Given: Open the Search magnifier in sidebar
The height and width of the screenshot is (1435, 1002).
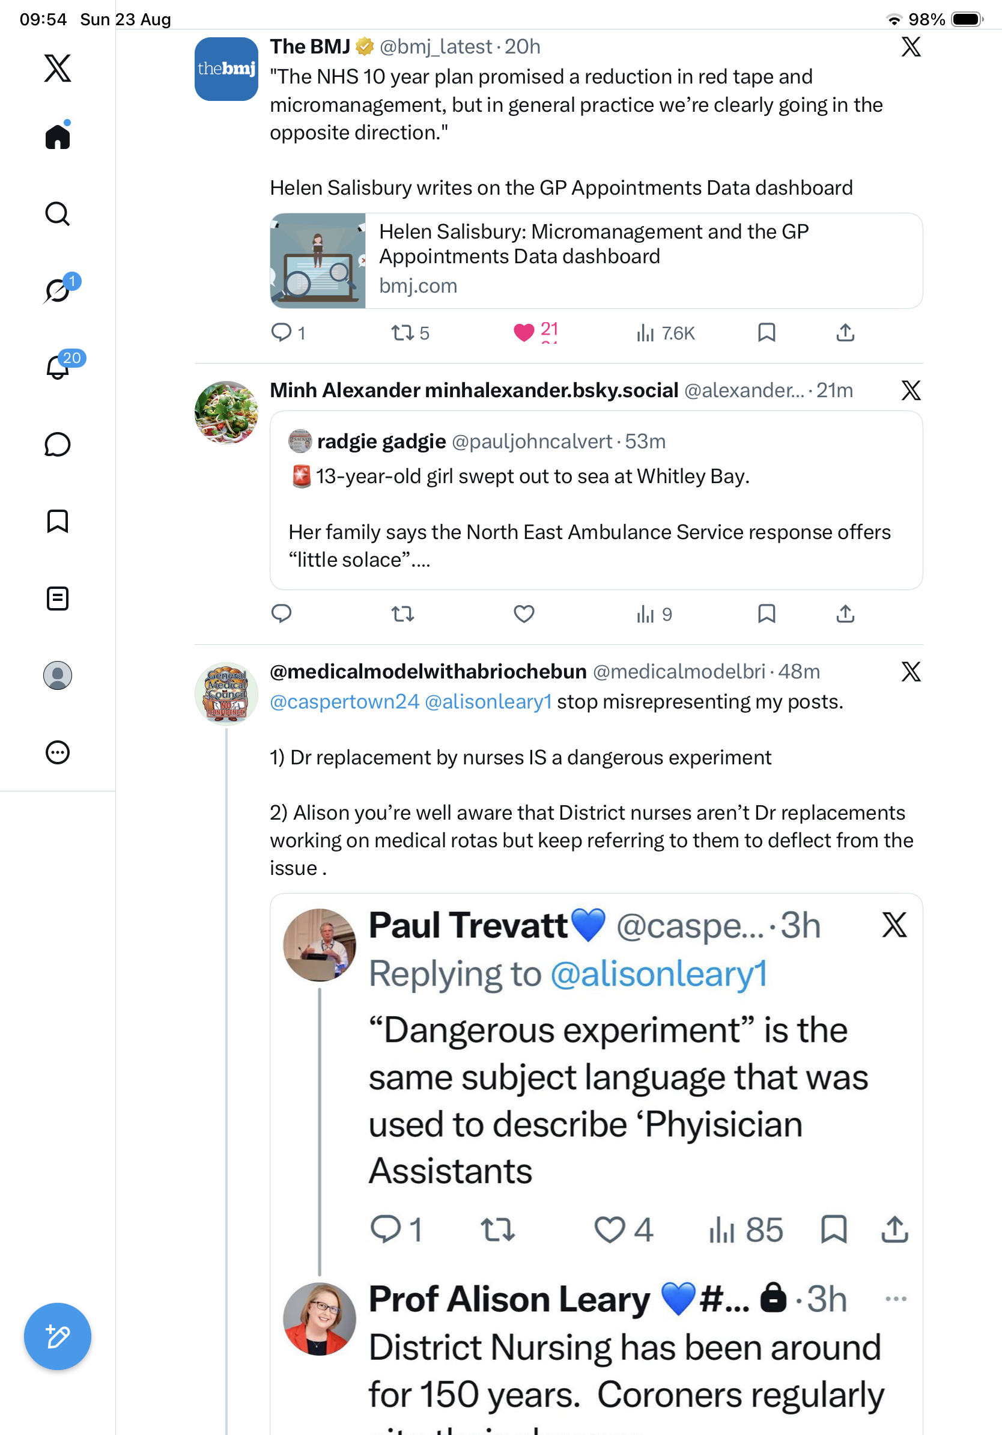Looking at the screenshot, I should pos(58,214).
